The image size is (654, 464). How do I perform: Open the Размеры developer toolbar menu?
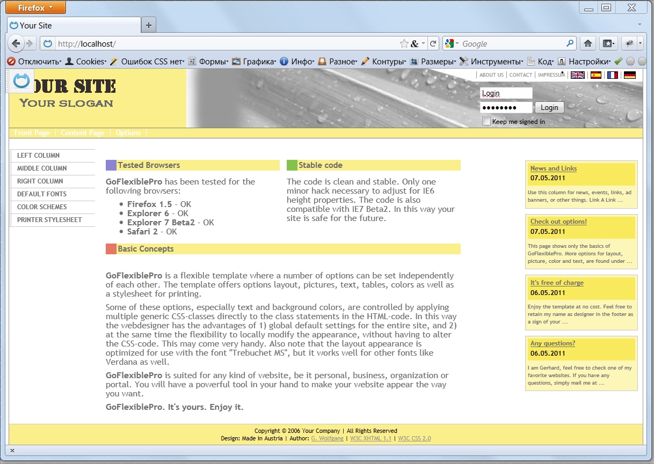click(433, 61)
